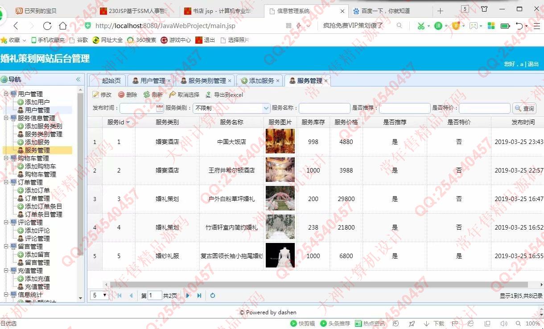Click the wedding dress thumbnail in row 5
544x329 pixels.
click(x=280, y=255)
